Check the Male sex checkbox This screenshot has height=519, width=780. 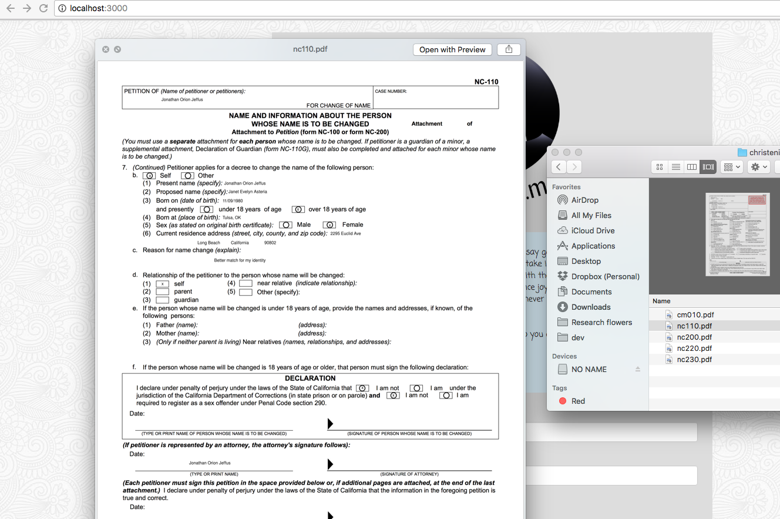[x=285, y=225]
